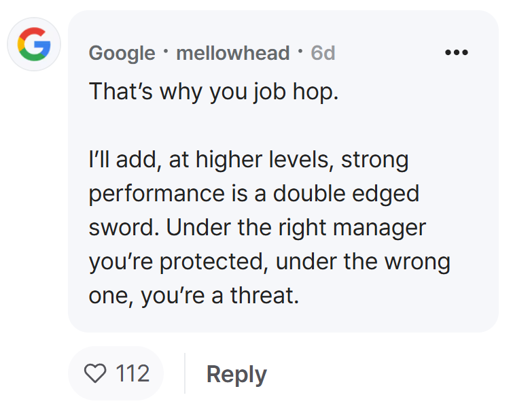This screenshot has height=408, width=513.
Task: Click the final line "one, you're a threat."
Action: 194,295
